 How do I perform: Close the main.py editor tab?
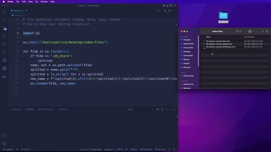tap(26, 11)
